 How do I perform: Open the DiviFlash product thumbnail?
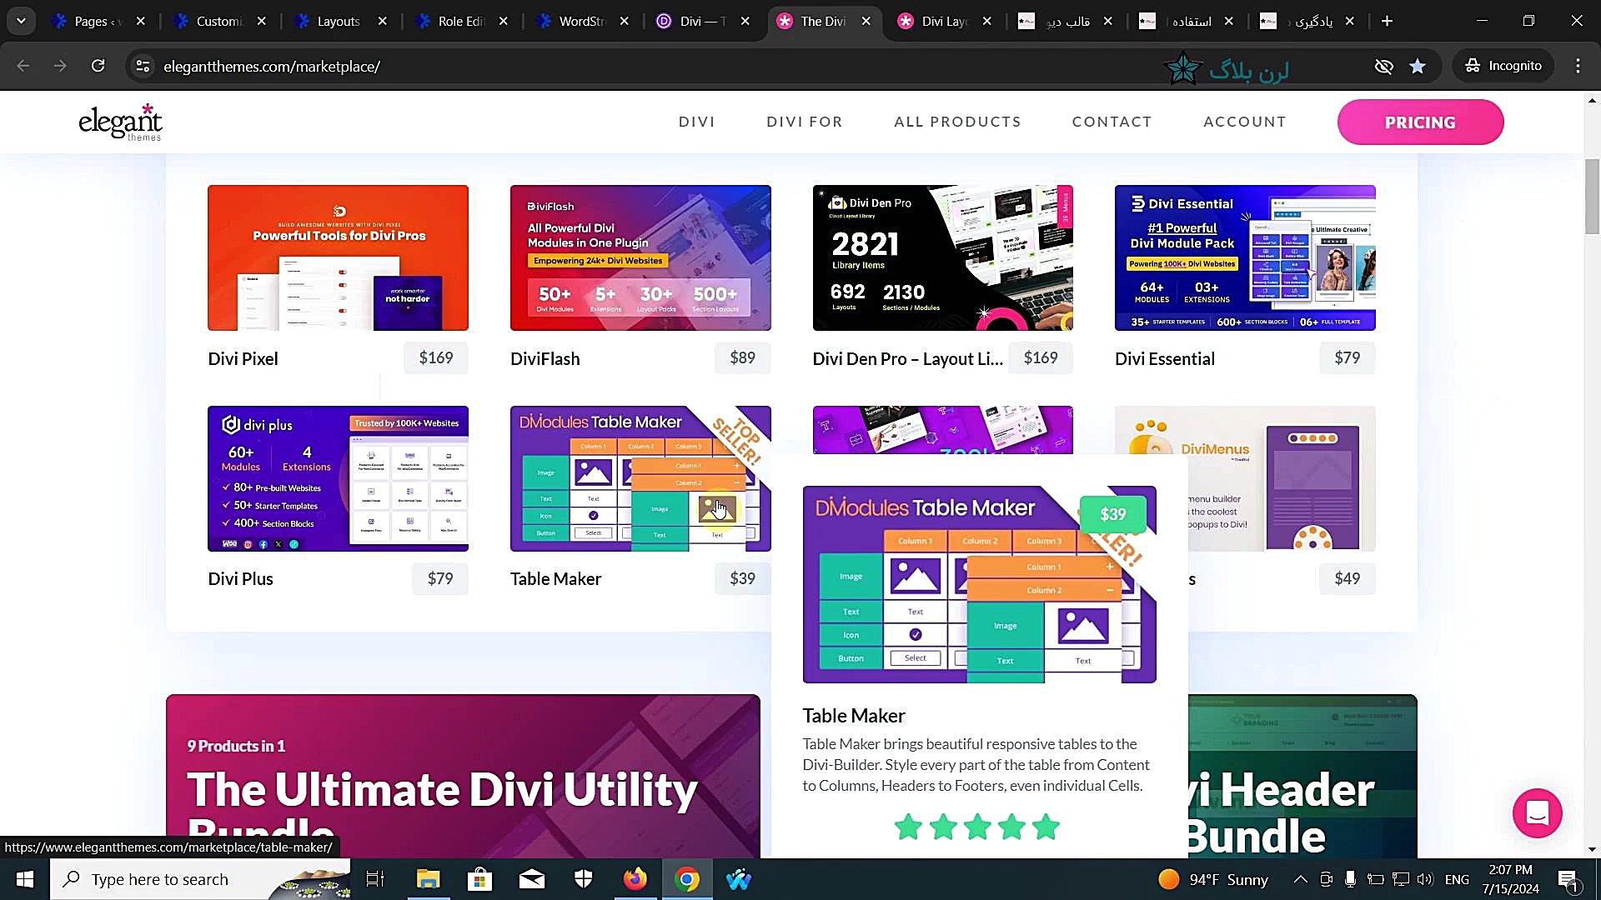pos(640,257)
